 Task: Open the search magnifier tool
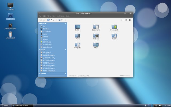[53, 20]
